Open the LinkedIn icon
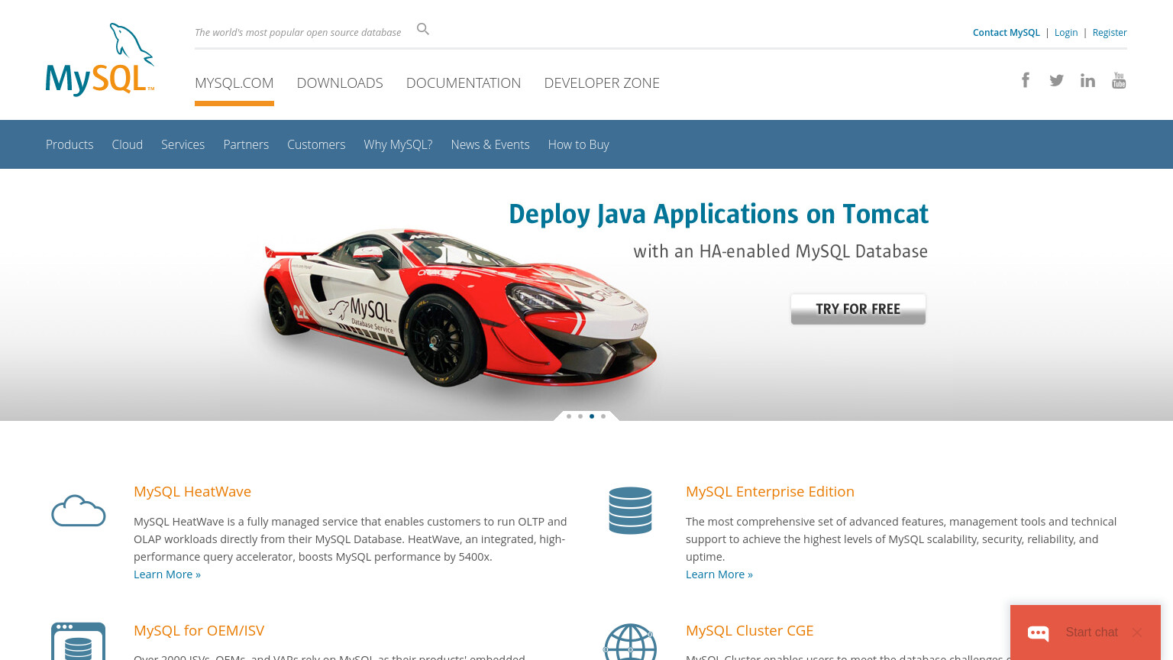Image resolution: width=1173 pixels, height=660 pixels. coord(1087,80)
